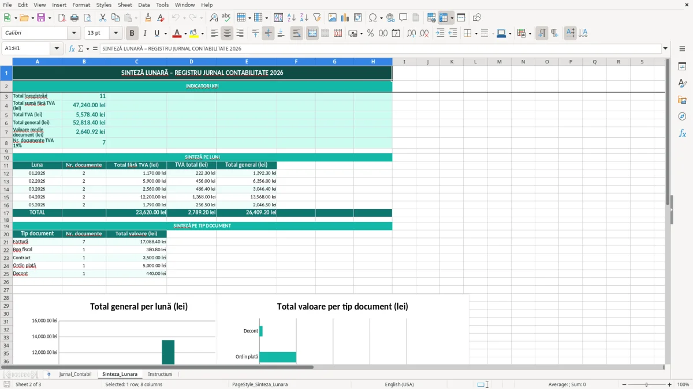The width and height of the screenshot is (693, 389).
Task: Open the Freeze Rows and Columns dropdown arrow
Action: point(452,18)
